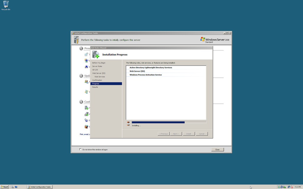Click the hourglass icon beside Installing
The height and width of the screenshot is (189, 303).
[128, 124]
